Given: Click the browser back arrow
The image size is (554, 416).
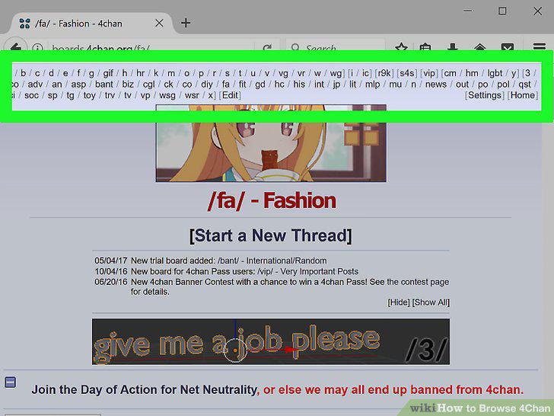Looking at the screenshot, I should 15,46.
